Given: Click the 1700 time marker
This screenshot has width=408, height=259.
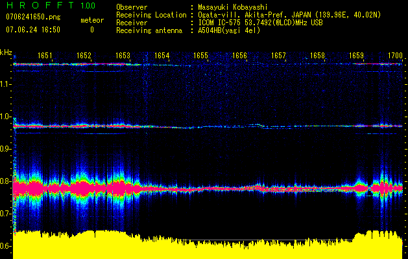Looking at the screenshot, I should pos(395,55).
